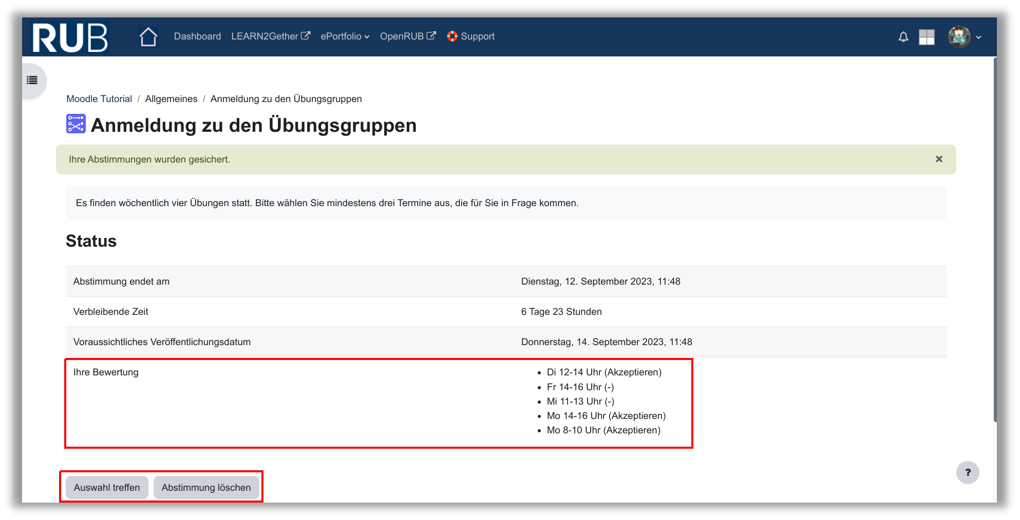The height and width of the screenshot is (520, 1020).
Task: Open Dashboard from the navigation bar
Action: pyautogui.click(x=197, y=36)
